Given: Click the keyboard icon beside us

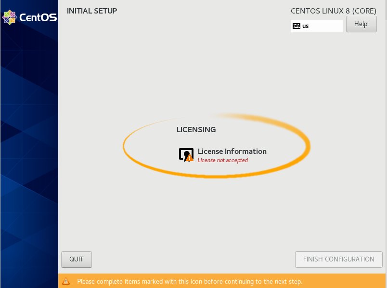Looking at the screenshot, I should (297, 26).
